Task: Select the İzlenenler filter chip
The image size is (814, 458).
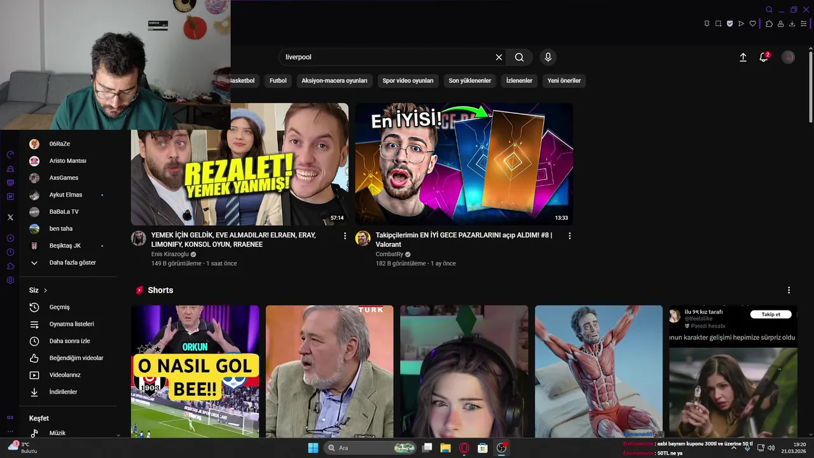Action: 520,81
